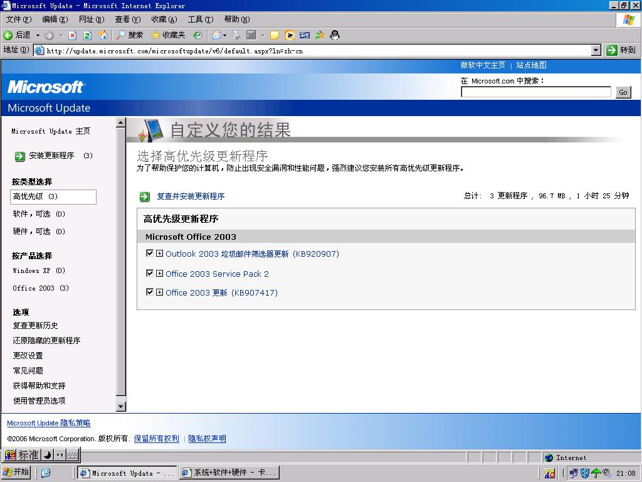The height and width of the screenshot is (482, 642).
Task: Click the 站点地图 link
Action: [x=532, y=65]
